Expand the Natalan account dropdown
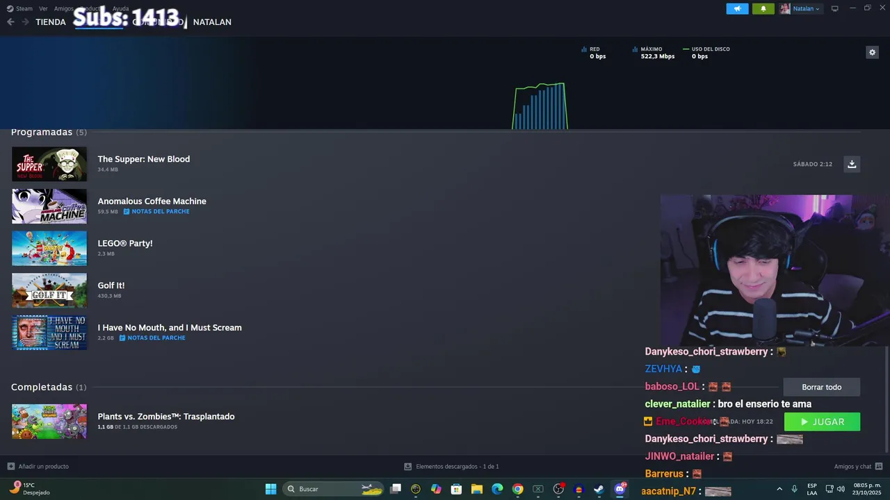The height and width of the screenshot is (500, 890). click(800, 8)
